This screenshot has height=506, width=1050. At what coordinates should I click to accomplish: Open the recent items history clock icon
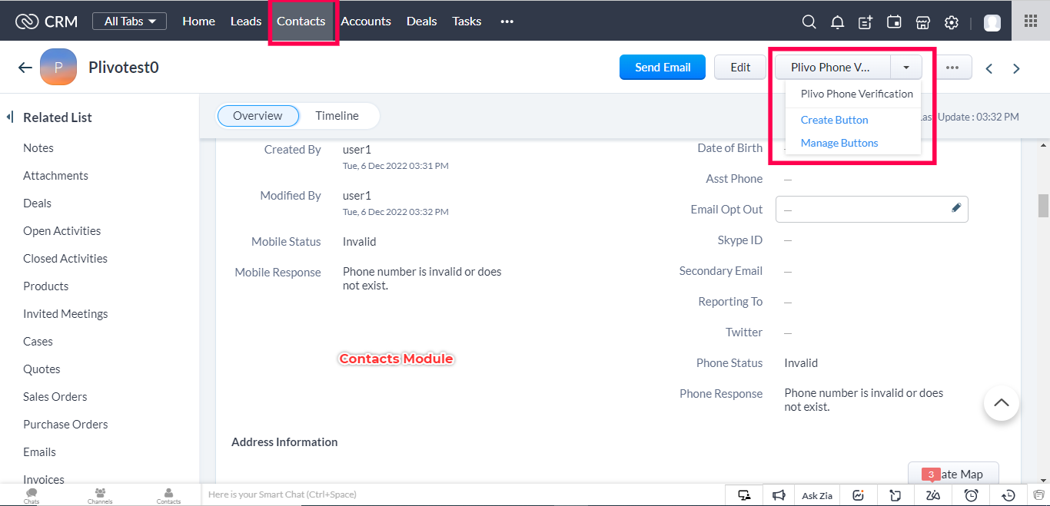point(1009,495)
